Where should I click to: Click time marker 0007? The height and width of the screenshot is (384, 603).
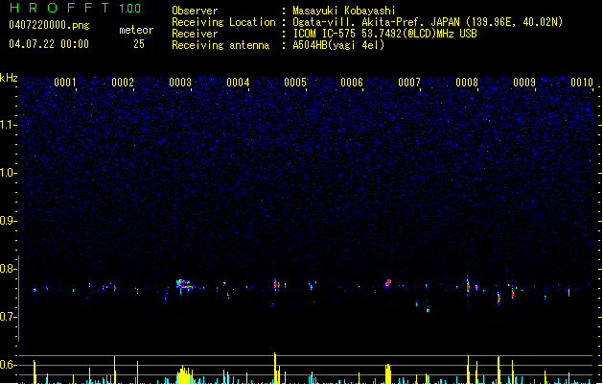point(409,83)
